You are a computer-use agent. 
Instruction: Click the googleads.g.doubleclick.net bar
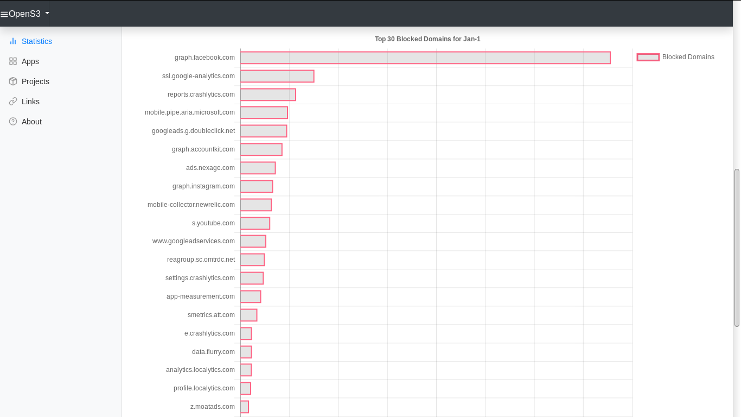(264, 131)
